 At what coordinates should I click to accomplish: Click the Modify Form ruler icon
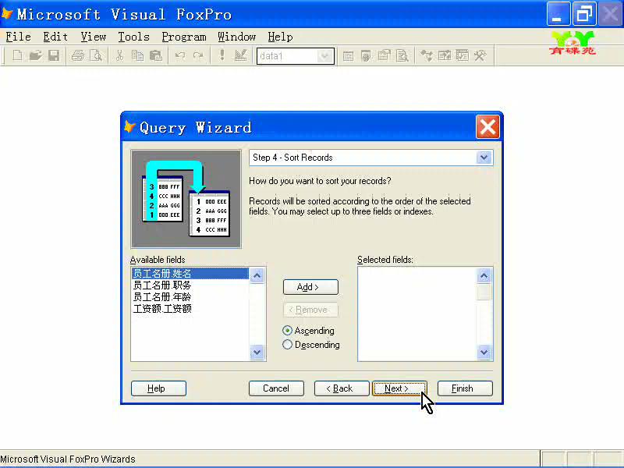click(x=240, y=55)
